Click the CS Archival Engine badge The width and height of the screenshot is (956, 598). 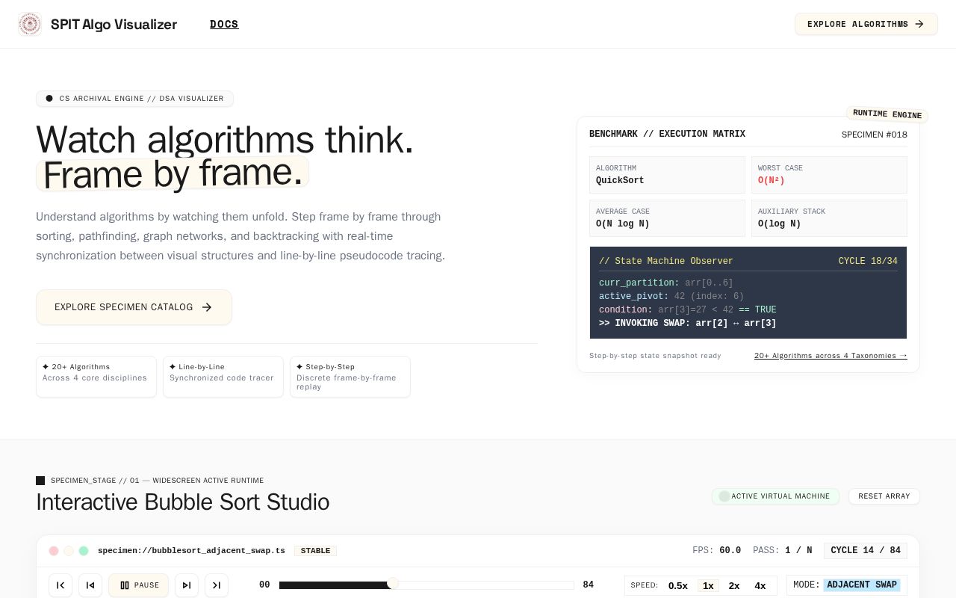click(x=134, y=99)
